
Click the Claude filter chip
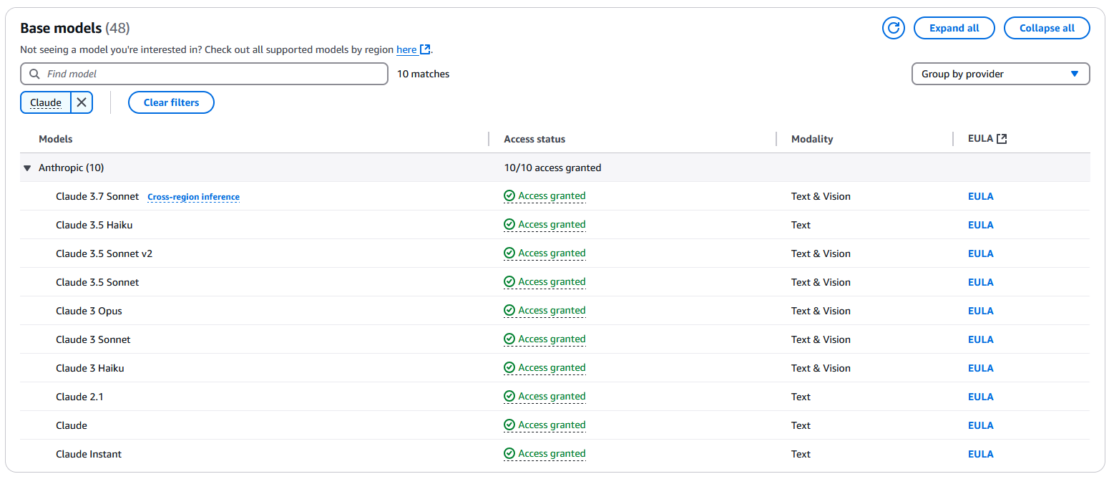(46, 102)
